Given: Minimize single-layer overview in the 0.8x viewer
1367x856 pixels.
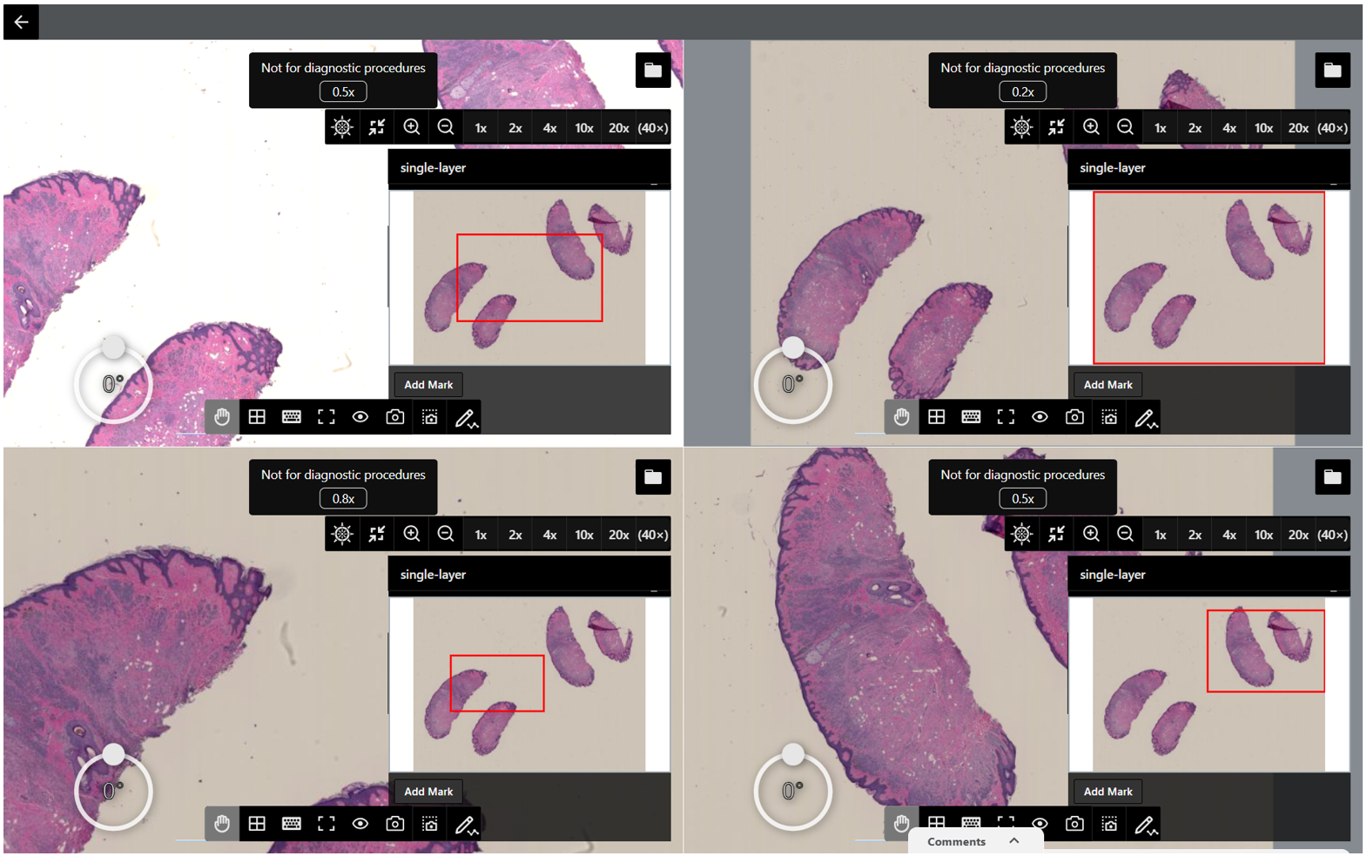Looking at the screenshot, I should 654,590.
